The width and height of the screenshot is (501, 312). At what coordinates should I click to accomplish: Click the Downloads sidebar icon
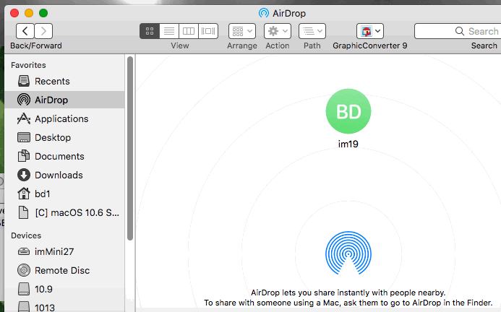pyautogui.click(x=24, y=175)
